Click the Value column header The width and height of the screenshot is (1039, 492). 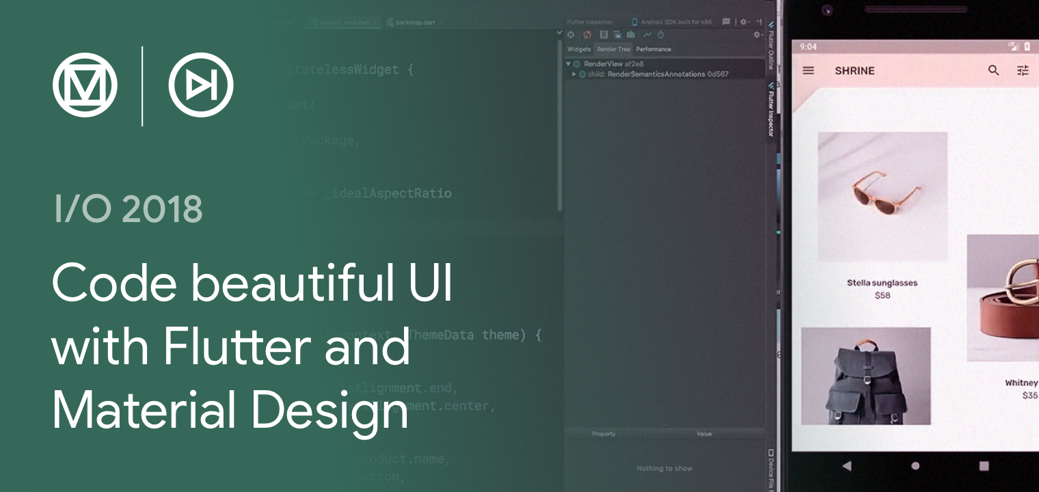point(704,434)
